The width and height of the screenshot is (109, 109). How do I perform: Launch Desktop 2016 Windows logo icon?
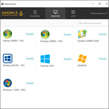pos(45,59)
